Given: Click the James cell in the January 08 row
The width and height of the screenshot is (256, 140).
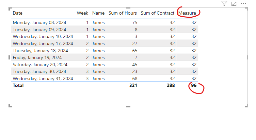Looking at the screenshot, I should click(98, 22).
